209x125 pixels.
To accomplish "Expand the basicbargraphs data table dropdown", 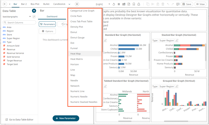I will pos(30,17).
